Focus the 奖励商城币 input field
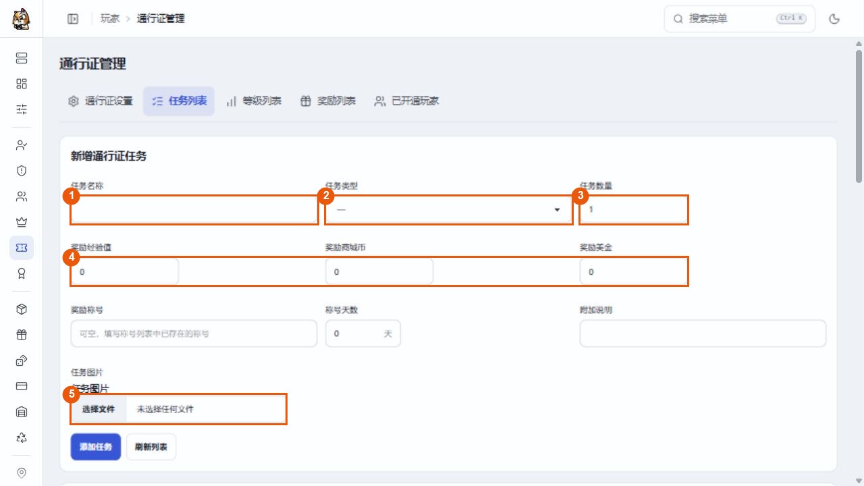Screen dimensions: 864x486 tap(379, 272)
